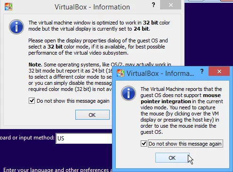Click OK in the 32 bit color mode dialog

[x=92, y=115]
